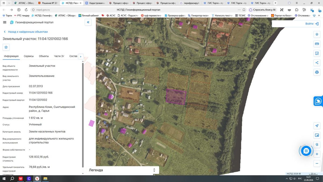Image resolution: width=323 pixels, height=182 pixels.
Task: Open the map layers panel
Action: [317, 35]
